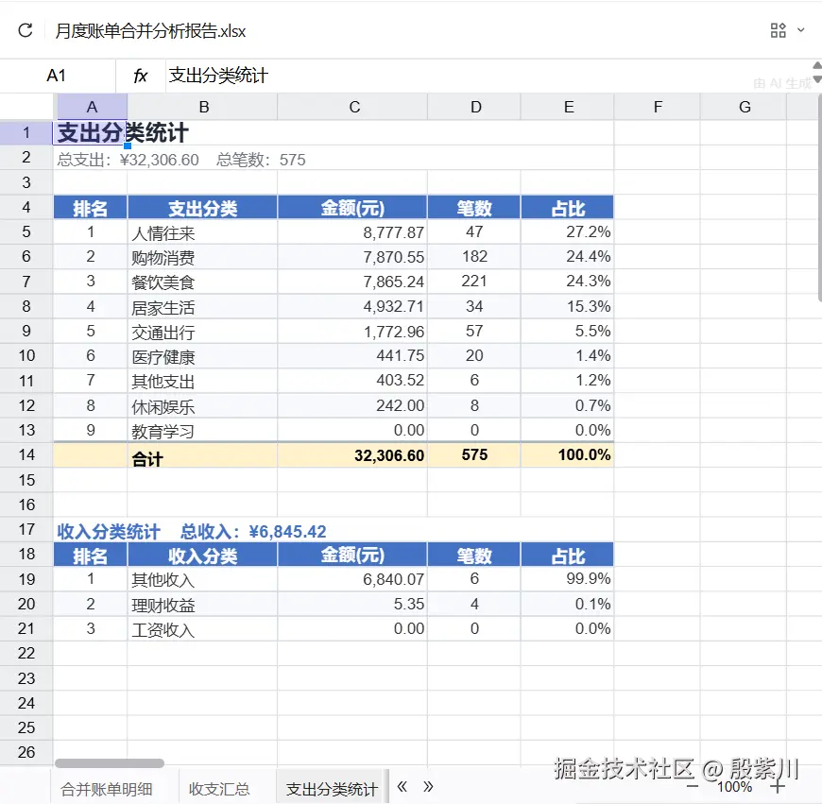Screen dimensions: 822x804
Task: Click the amount 8,777.87 cell
Action: 352,232
